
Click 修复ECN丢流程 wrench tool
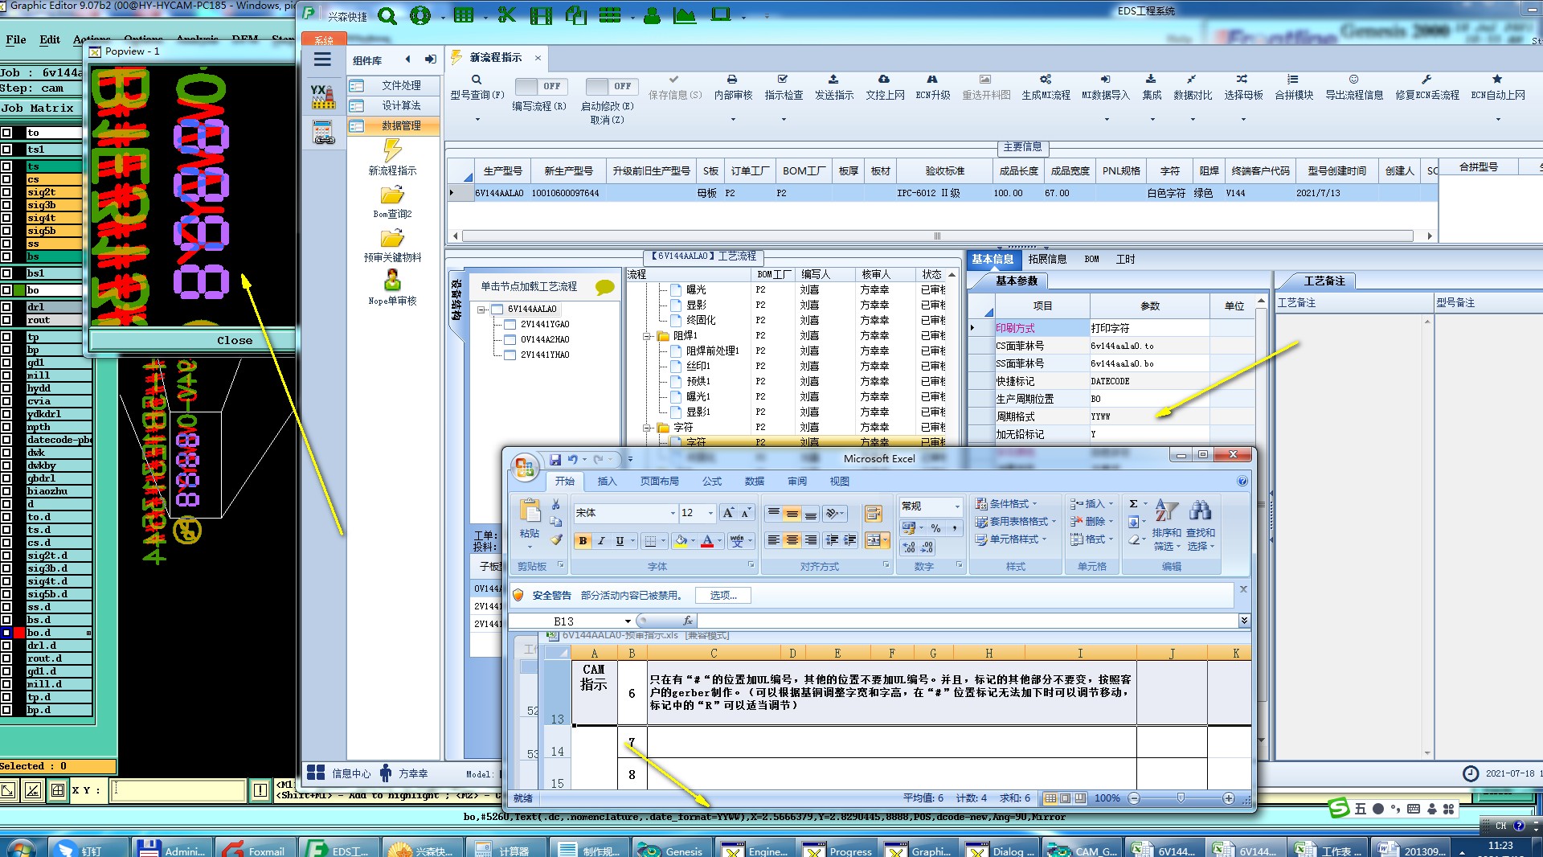(1426, 87)
